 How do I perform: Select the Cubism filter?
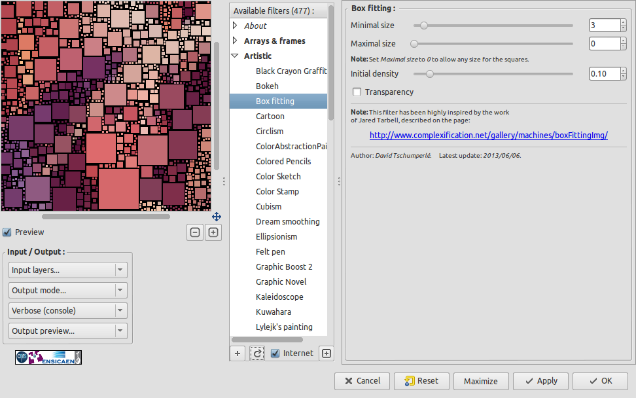(278, 206)
